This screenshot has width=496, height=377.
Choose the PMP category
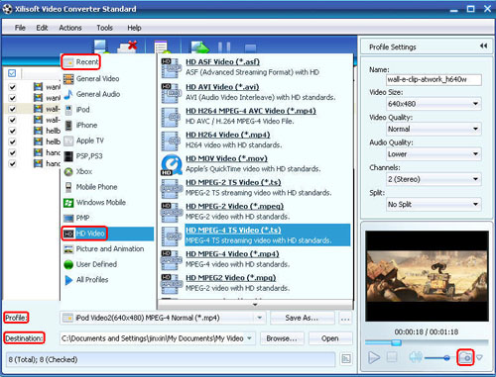click(76, 218)
